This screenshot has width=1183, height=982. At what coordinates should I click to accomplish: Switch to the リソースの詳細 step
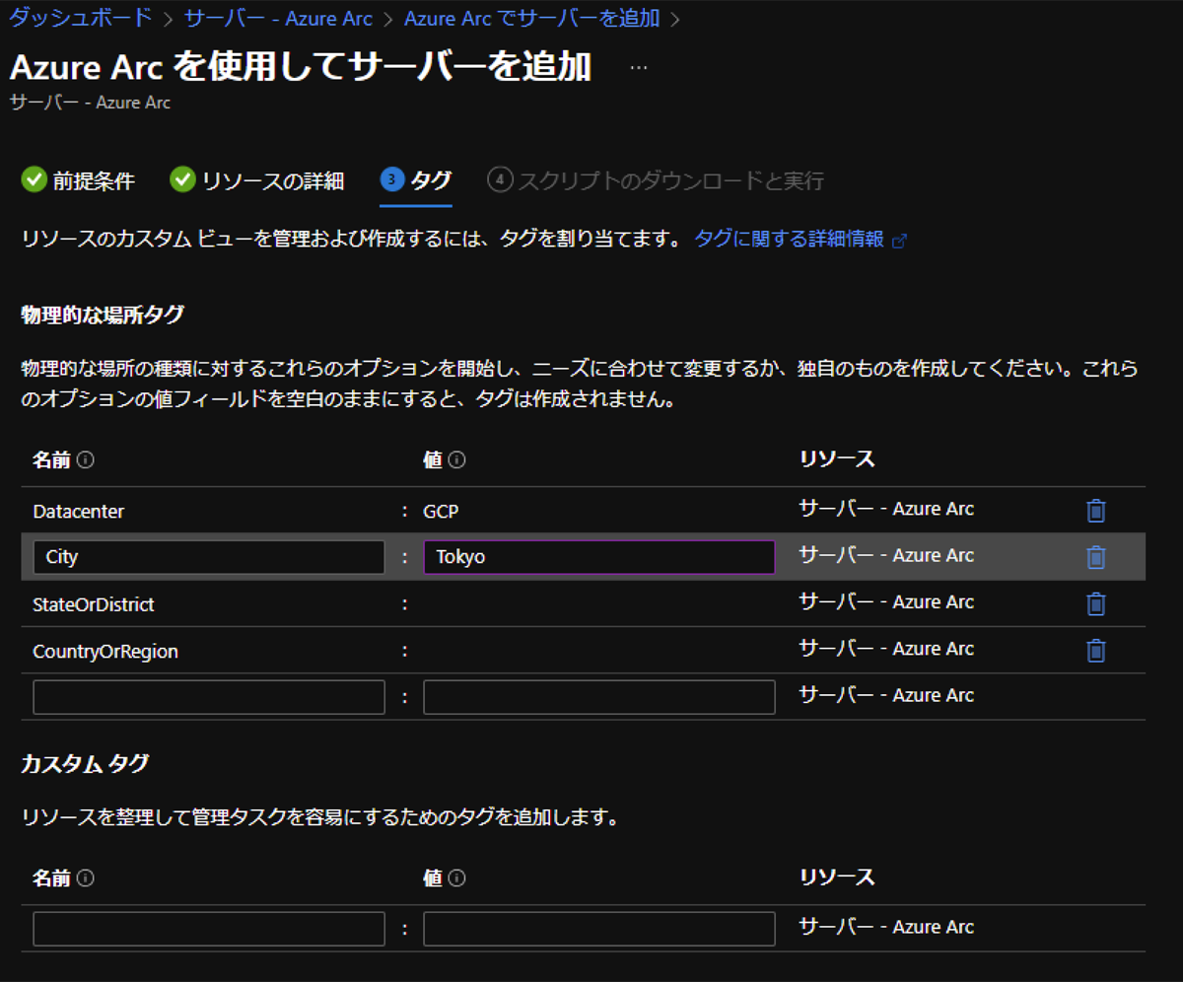pyautogui.click(x=257, y=180)
